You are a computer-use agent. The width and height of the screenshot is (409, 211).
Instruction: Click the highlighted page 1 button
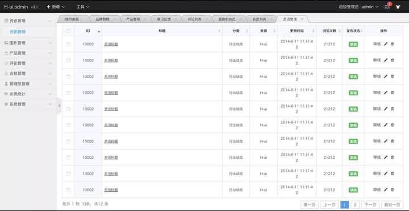click(345, 205)
